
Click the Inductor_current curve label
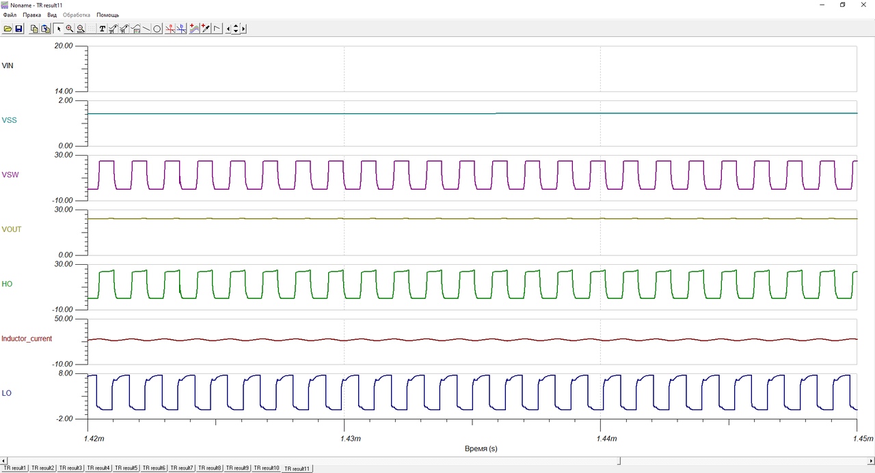coord(27,339)
